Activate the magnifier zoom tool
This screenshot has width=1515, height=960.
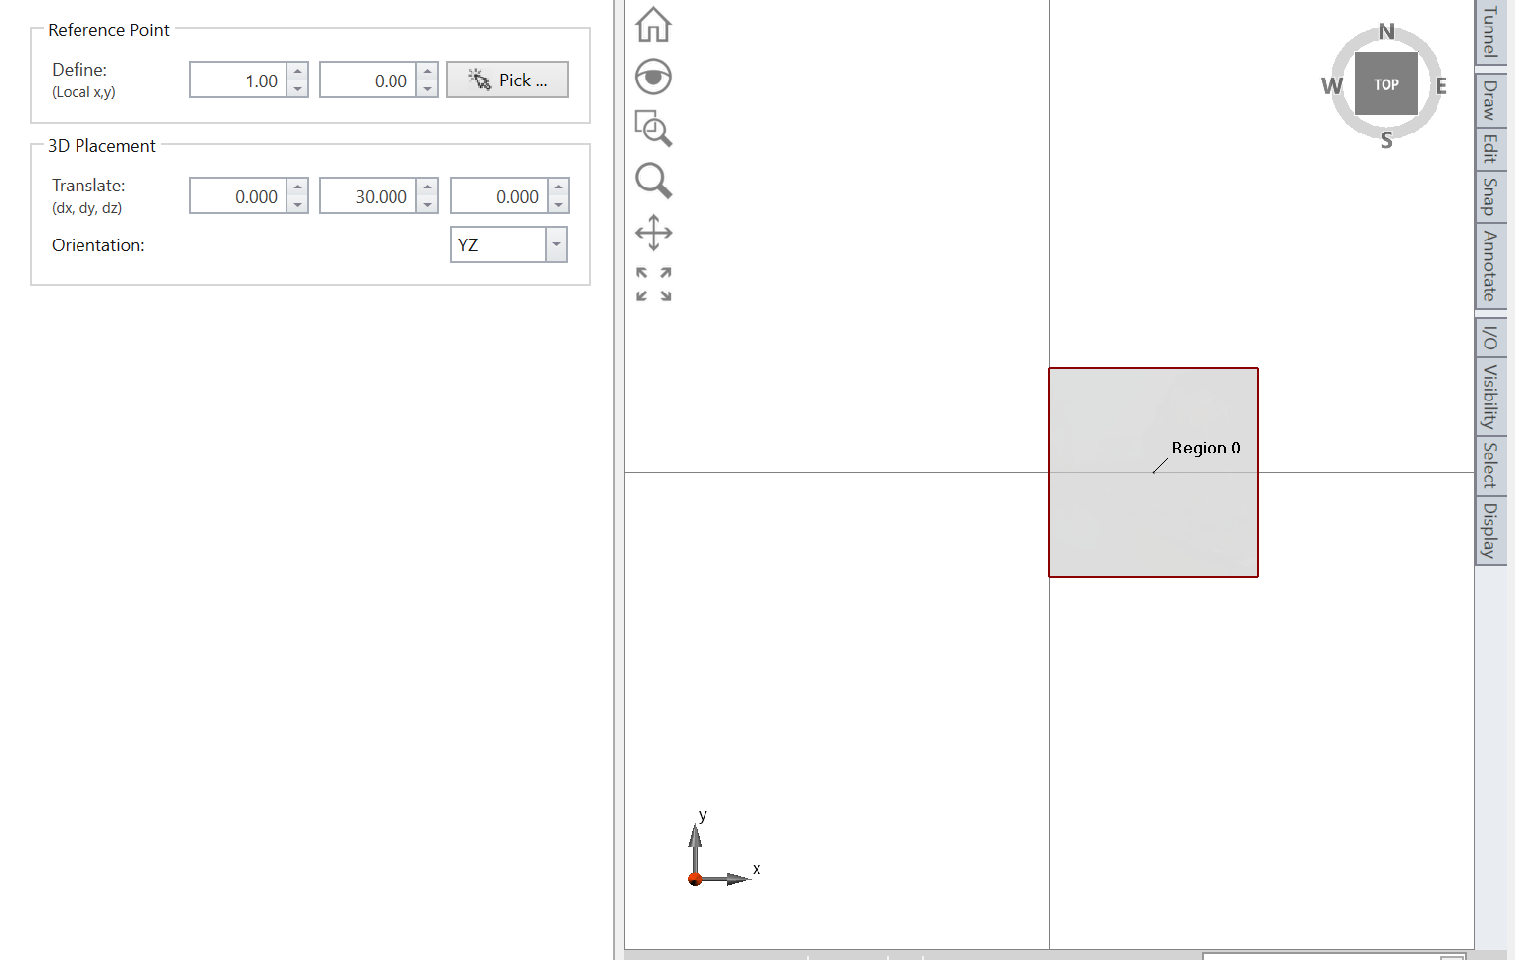click(653, 181)
